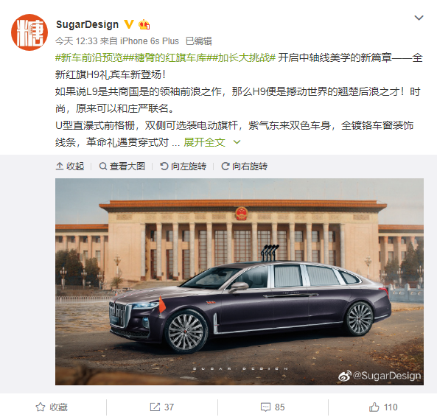
Task: Rotate image left with 向左旋转
Action: click(x=183, y=167)
